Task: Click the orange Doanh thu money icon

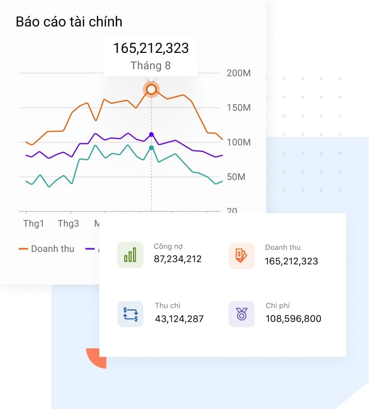Action: pyautogui.click(x=241, y=256)
